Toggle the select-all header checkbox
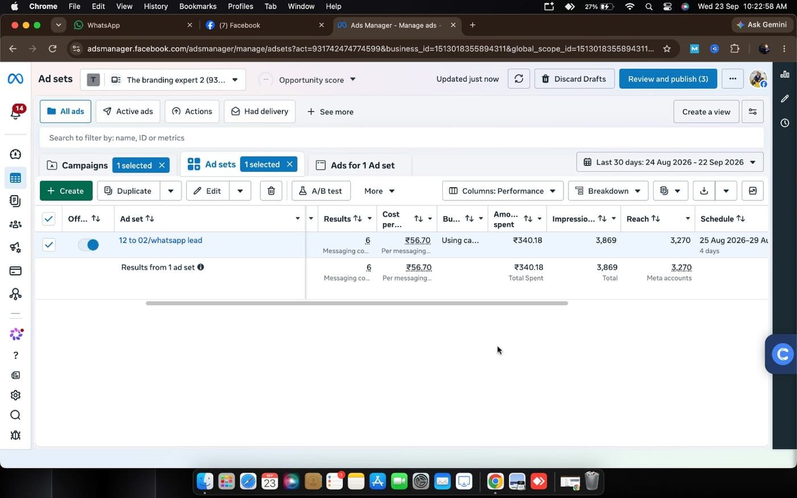797x498 pixels. 49,219
